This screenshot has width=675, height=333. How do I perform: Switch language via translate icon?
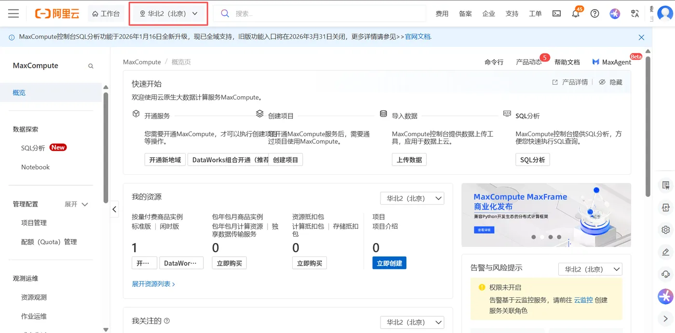(x=635, y=13)
